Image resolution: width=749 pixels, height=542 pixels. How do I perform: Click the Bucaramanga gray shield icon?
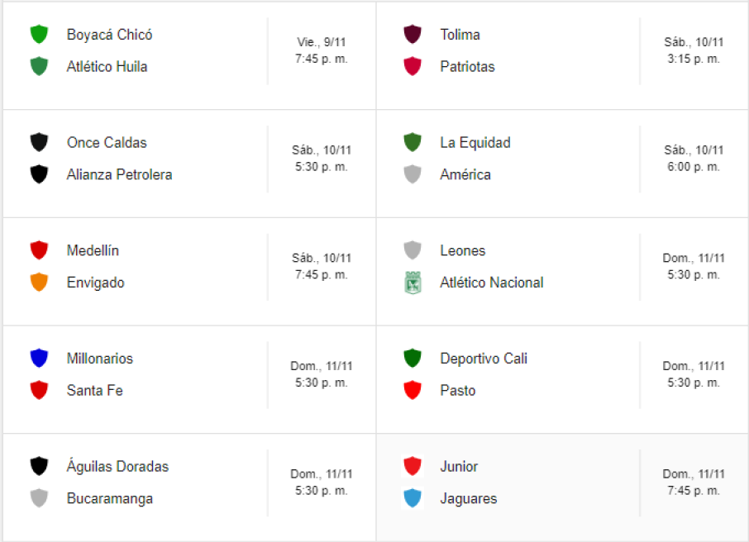39,499
